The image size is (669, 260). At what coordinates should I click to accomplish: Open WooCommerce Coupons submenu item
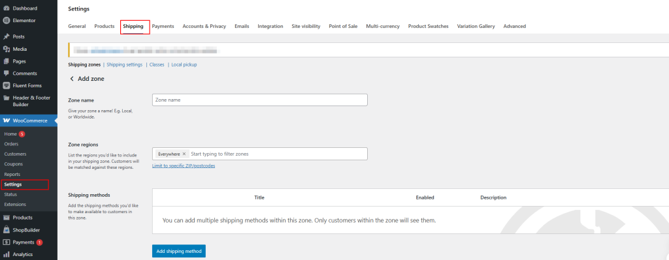click(13, 164)
